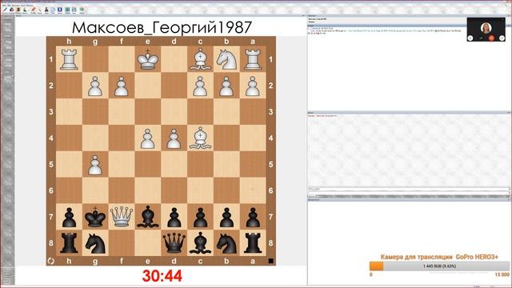This screenshot has width=512, height=288.
Task: Click the printer icon in toolbar
Action: pyautogui.click(x=74, y=10)
